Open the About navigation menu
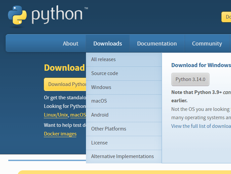Viewport: 231px width, 174px height. pyautogui.click(x=70, y=43)
